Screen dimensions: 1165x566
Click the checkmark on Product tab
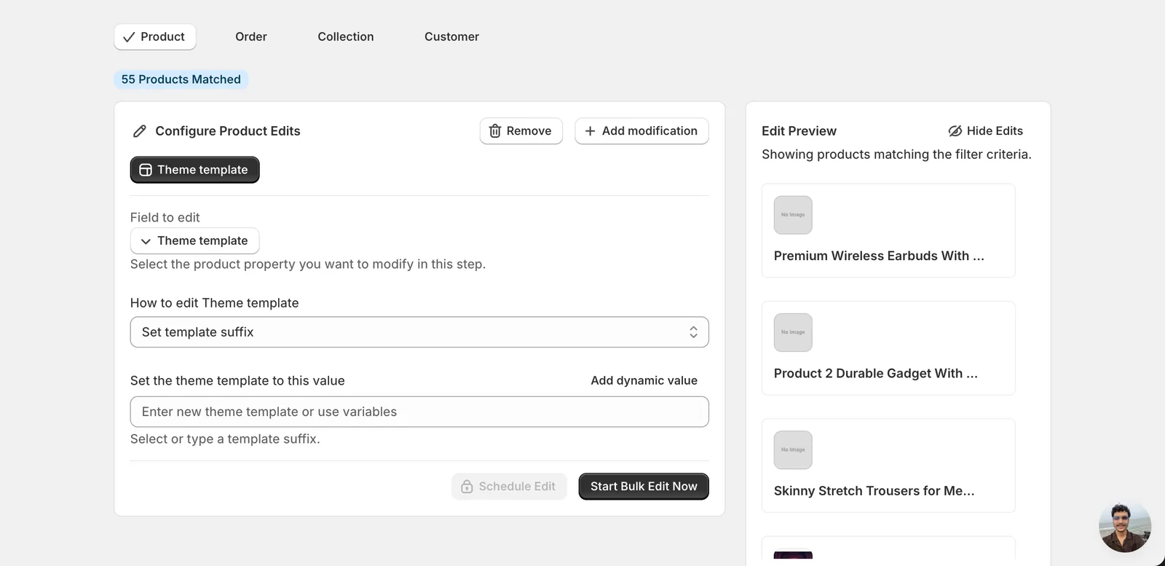point(129,37)
